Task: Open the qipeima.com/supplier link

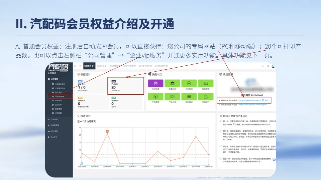Action: point(253,105)
